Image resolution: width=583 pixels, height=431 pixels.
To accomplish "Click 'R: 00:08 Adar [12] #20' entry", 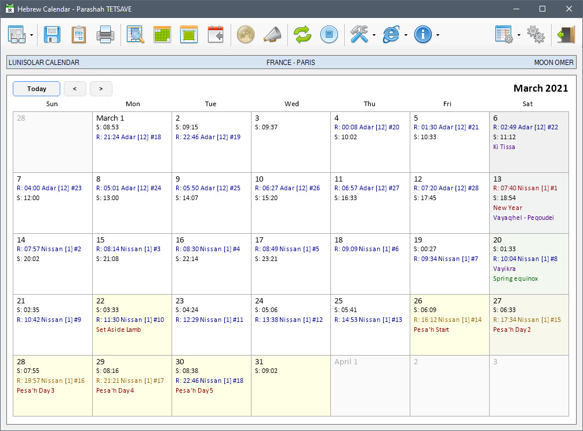I will [x=367, y=127].
